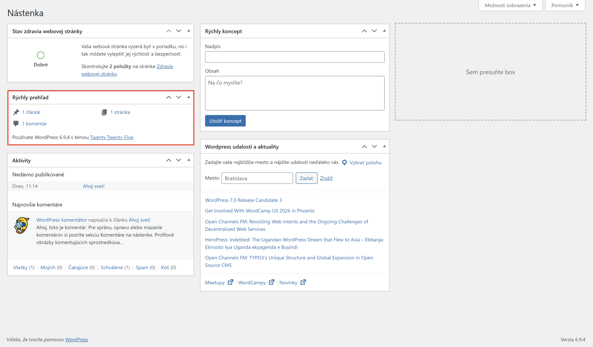Open the Pomocník help dropdown

(565, 5)
